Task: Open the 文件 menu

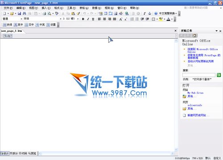Action: point(8,8)
